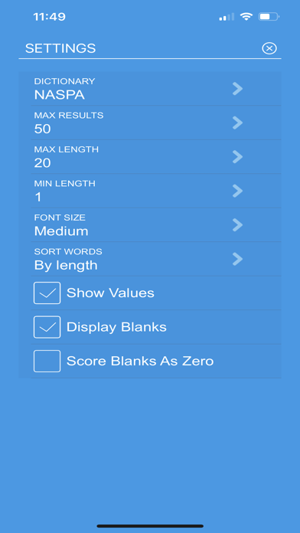Tap the By length sort value

[x=66, y=265]
